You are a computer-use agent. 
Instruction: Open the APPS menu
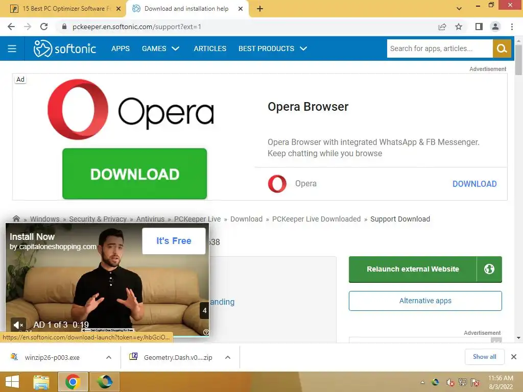[121, 48]
